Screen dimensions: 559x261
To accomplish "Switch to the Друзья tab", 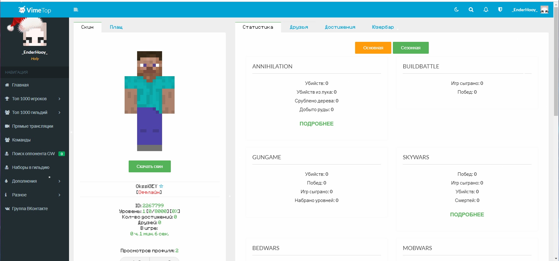I will point(299,27).
